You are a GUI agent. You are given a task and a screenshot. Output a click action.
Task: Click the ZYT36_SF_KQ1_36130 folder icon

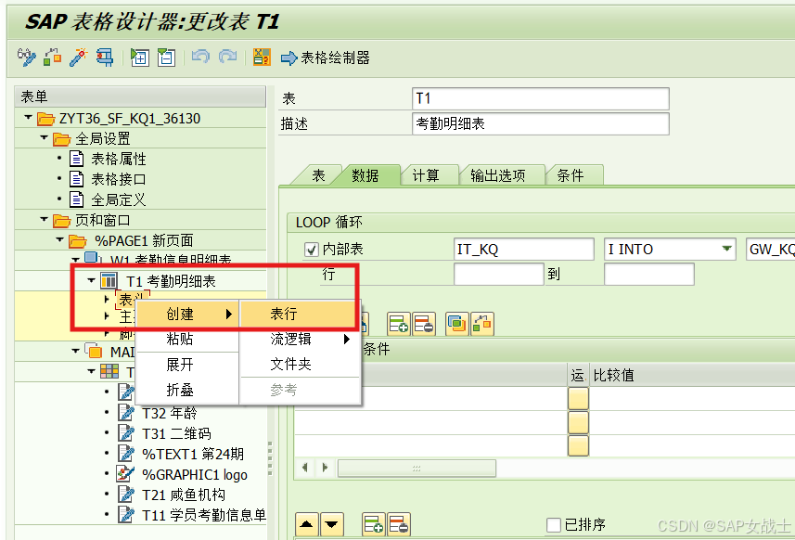[45, 119]
